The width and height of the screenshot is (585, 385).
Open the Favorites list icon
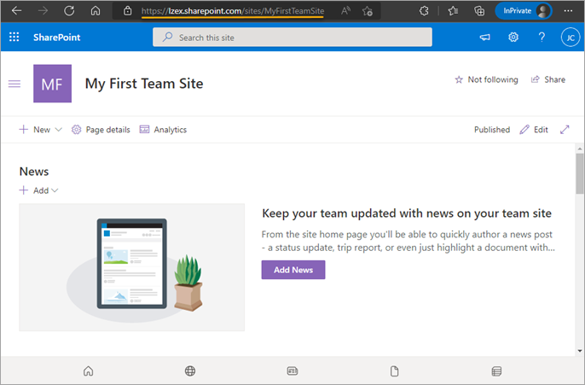pyautogui.click(x=453, y=11)
